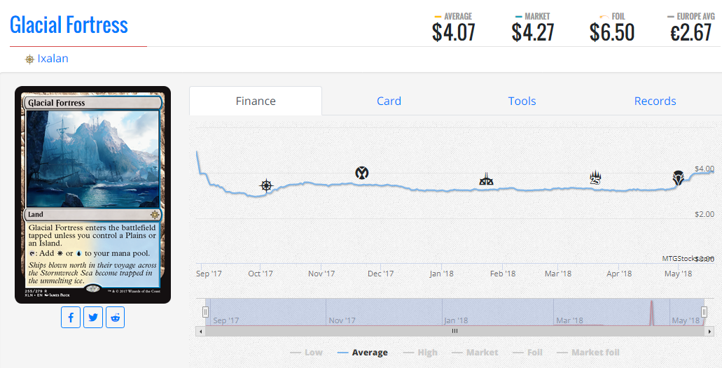The height and width of the screenshot is (368, 722).
Task: Toggle the High price series
Action: (x=420, y=353)
